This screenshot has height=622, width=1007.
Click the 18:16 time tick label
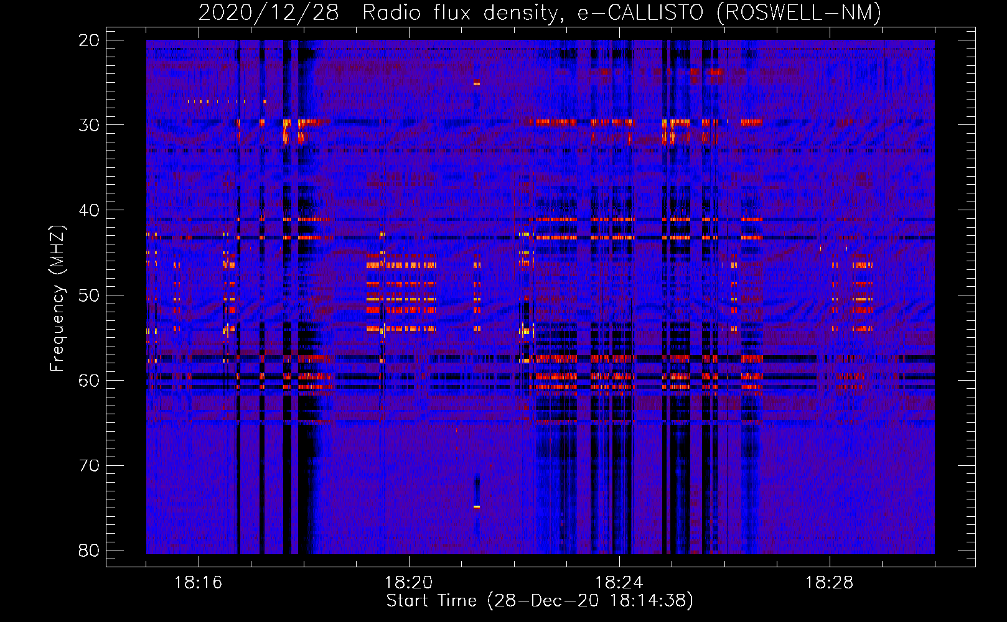(x=198, y=583)
